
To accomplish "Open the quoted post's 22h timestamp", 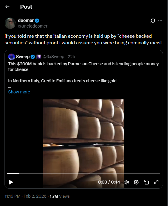I will pyautogui.click(x=71, y=57).
